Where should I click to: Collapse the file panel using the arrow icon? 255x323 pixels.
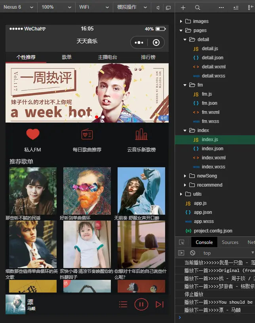[251, 8]
